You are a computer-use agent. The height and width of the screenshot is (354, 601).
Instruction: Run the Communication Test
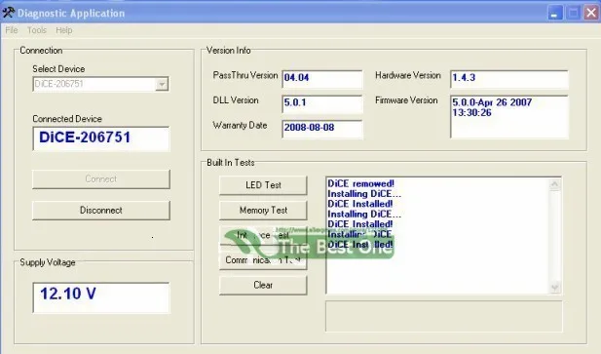[x=263, y=260]
